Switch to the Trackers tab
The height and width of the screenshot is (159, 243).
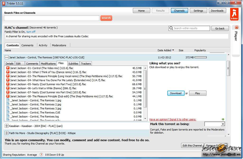(86, 64)
